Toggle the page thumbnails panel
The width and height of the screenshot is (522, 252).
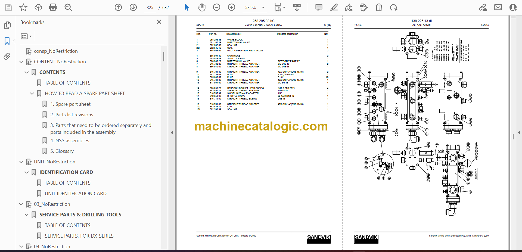(7, 25)
